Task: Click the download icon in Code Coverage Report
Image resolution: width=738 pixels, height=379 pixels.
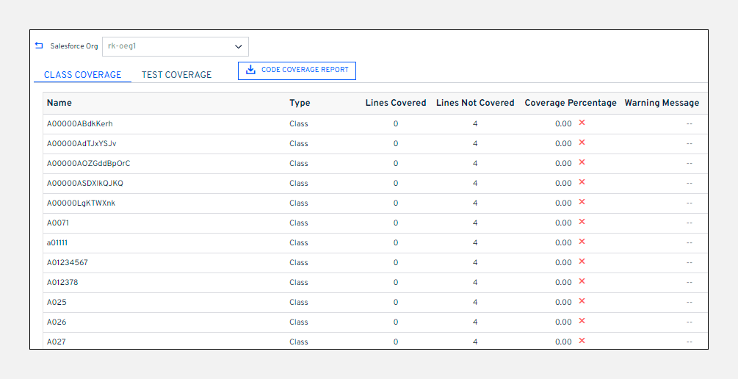Action: point(250,70)
